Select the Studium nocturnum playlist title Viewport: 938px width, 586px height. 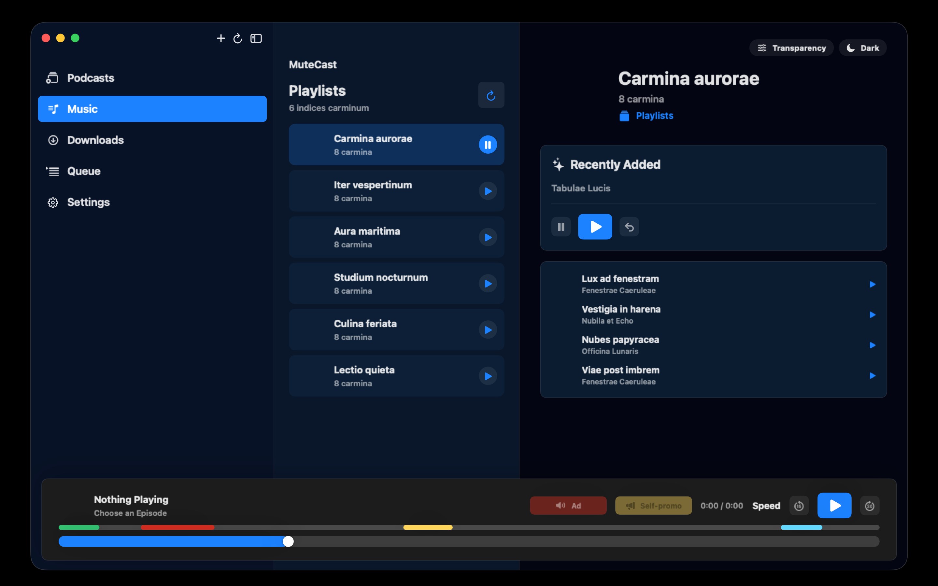pos(381,277)
